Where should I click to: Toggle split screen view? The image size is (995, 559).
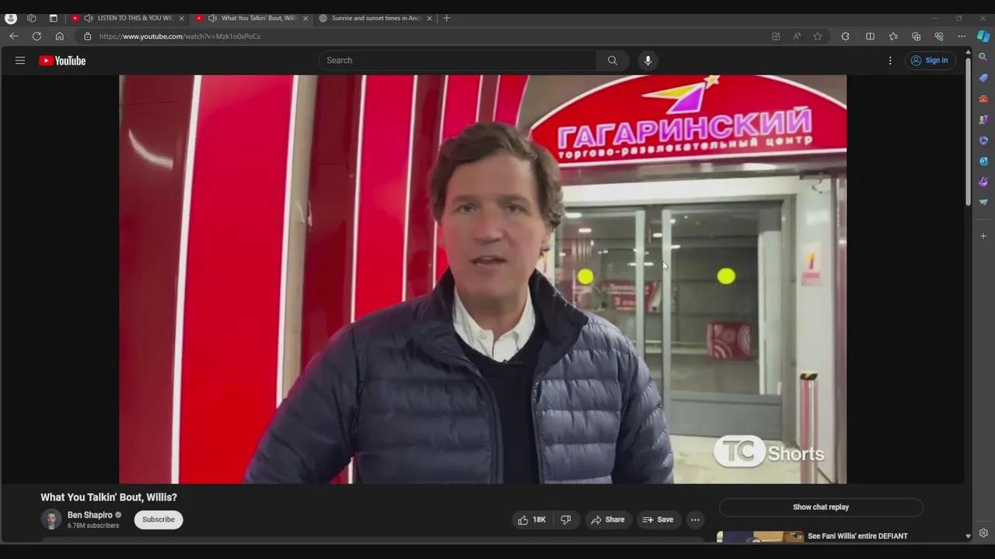coord(870,36)
